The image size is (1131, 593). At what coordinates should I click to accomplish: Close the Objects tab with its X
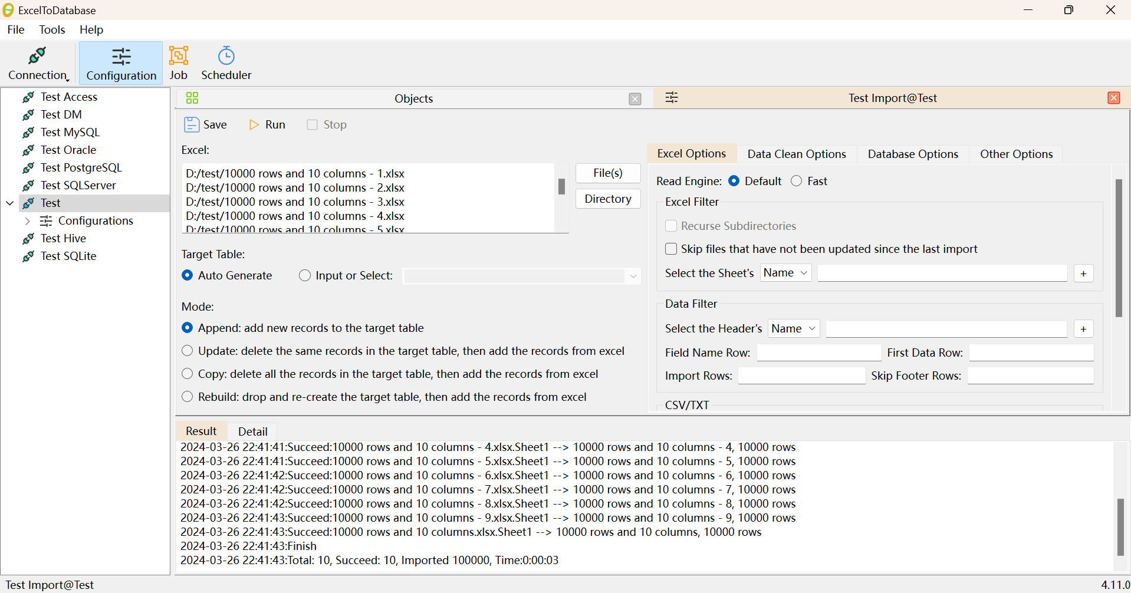pos(634,99)
